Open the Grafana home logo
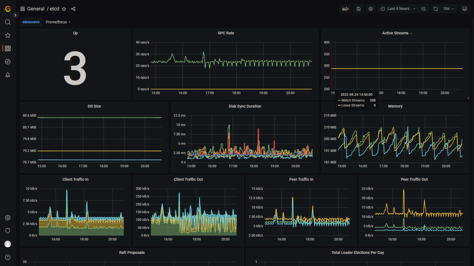This screenshot has height=266, width=474. (8, 9)
